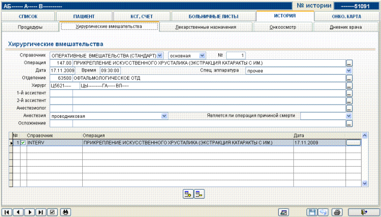Open lookup for Осложнение field
The width and height of the screenshot is (381, 217).
(349, 123)
